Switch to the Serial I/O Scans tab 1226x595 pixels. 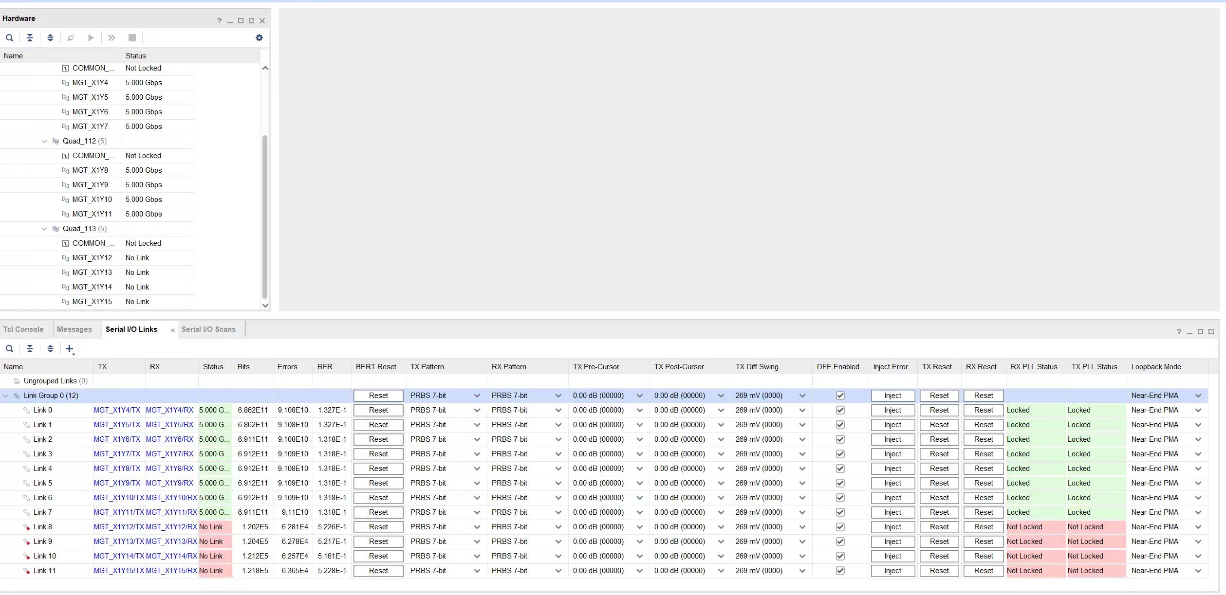[x=208, y=329]
